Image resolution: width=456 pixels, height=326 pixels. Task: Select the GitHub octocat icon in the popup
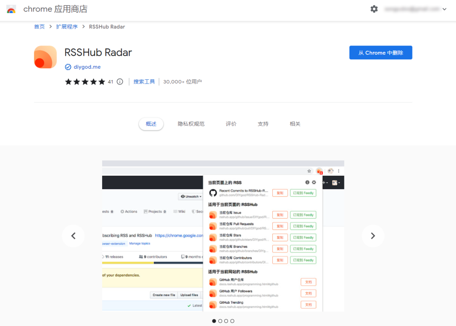point(212,193)
